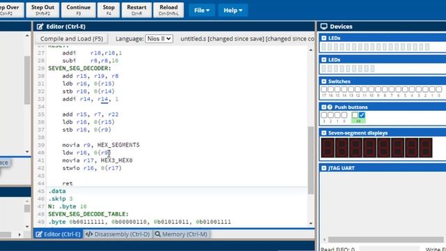Click code line 'movia r9, HEX_SEGMENTS'
The width and height of the screenshot is (446, 251).
click(101, 145)
